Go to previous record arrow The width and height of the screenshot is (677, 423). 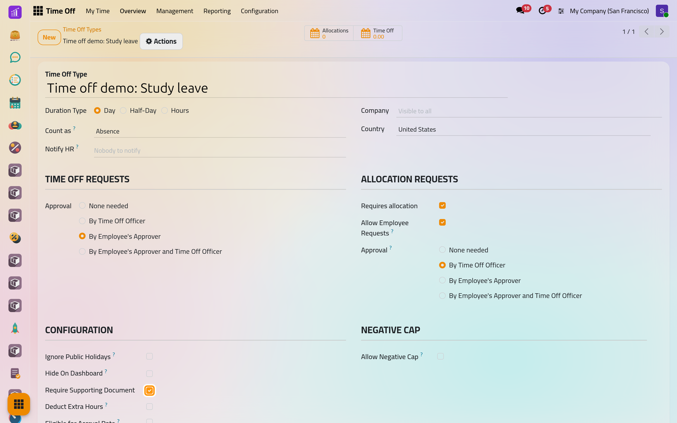[647, 31]
